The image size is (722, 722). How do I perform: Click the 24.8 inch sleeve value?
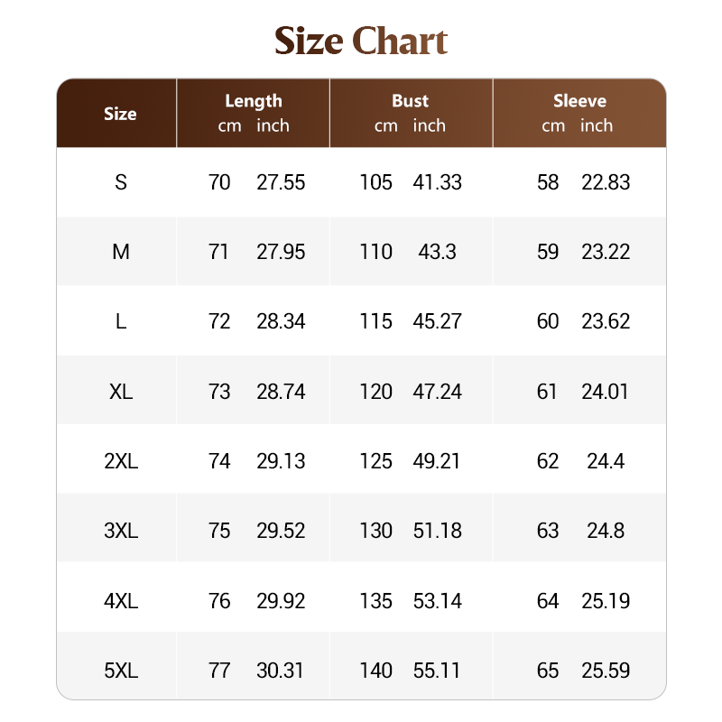[606, 531]
